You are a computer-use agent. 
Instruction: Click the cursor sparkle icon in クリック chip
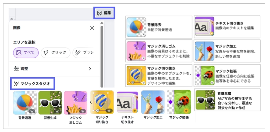point(46,53)
